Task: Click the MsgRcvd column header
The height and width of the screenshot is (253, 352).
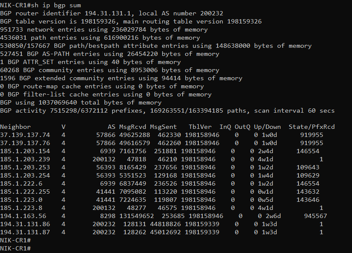Action: [x=133, y=127]
